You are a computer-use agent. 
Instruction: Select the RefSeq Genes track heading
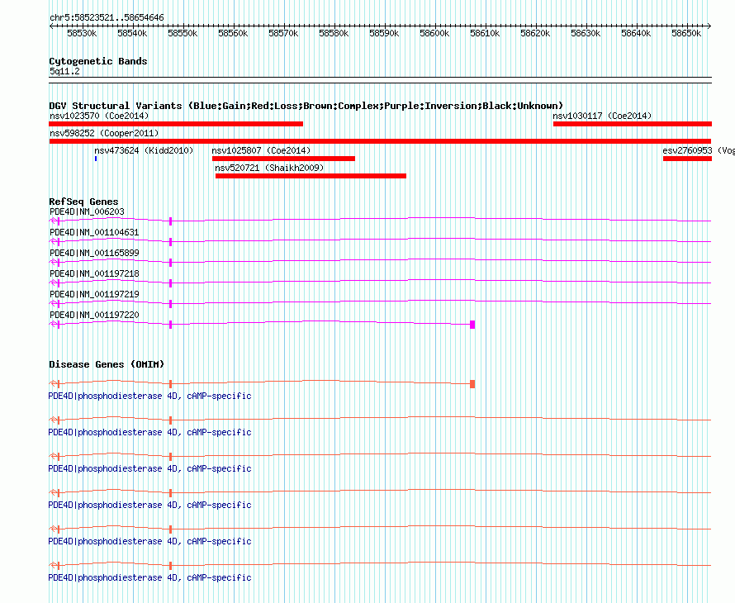point(83,202)
